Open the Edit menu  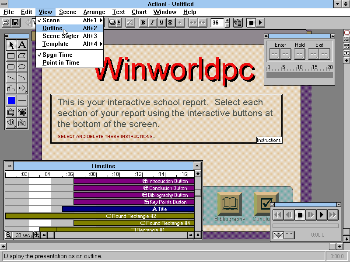coord(27,12)
